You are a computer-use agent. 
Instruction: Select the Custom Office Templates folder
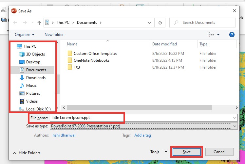pos(95,54)
